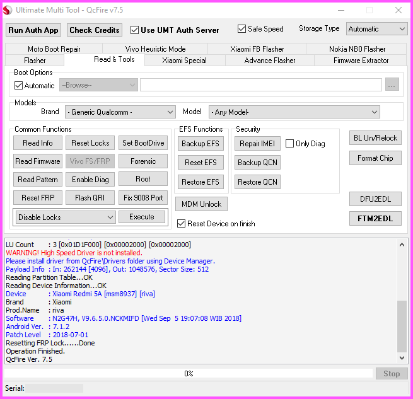
Task: Switch to the Moto Boot Repair tab
Action: point(54,49)
